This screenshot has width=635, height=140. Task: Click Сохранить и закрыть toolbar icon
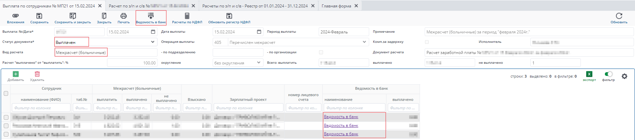tap(72, 16)
